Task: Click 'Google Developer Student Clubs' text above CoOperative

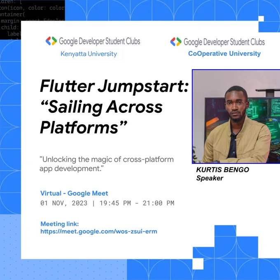Action: [224, 42]
